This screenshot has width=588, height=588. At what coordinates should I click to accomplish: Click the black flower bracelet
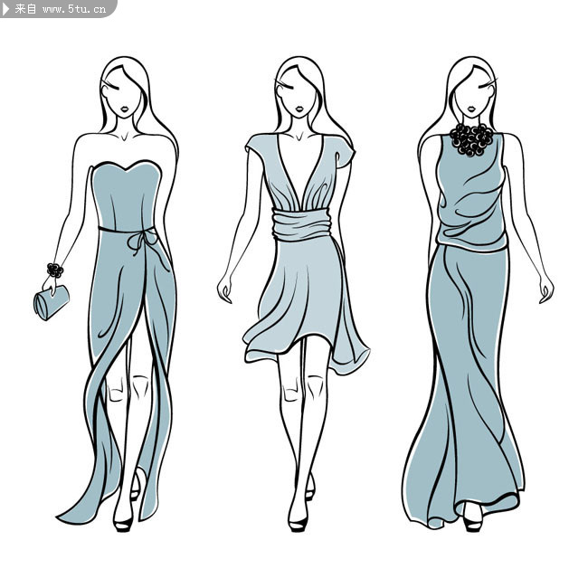[55, 270]
